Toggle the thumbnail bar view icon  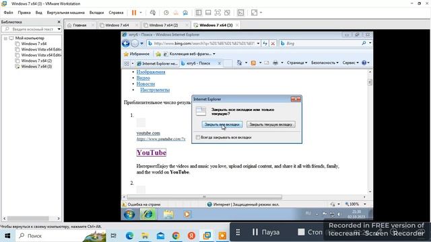tap(208, 13)
